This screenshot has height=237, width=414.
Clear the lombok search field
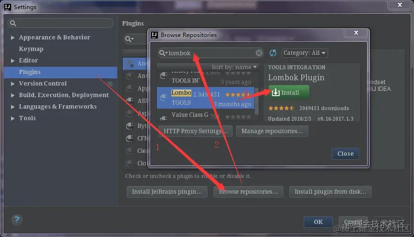click(x=259, y=53)
